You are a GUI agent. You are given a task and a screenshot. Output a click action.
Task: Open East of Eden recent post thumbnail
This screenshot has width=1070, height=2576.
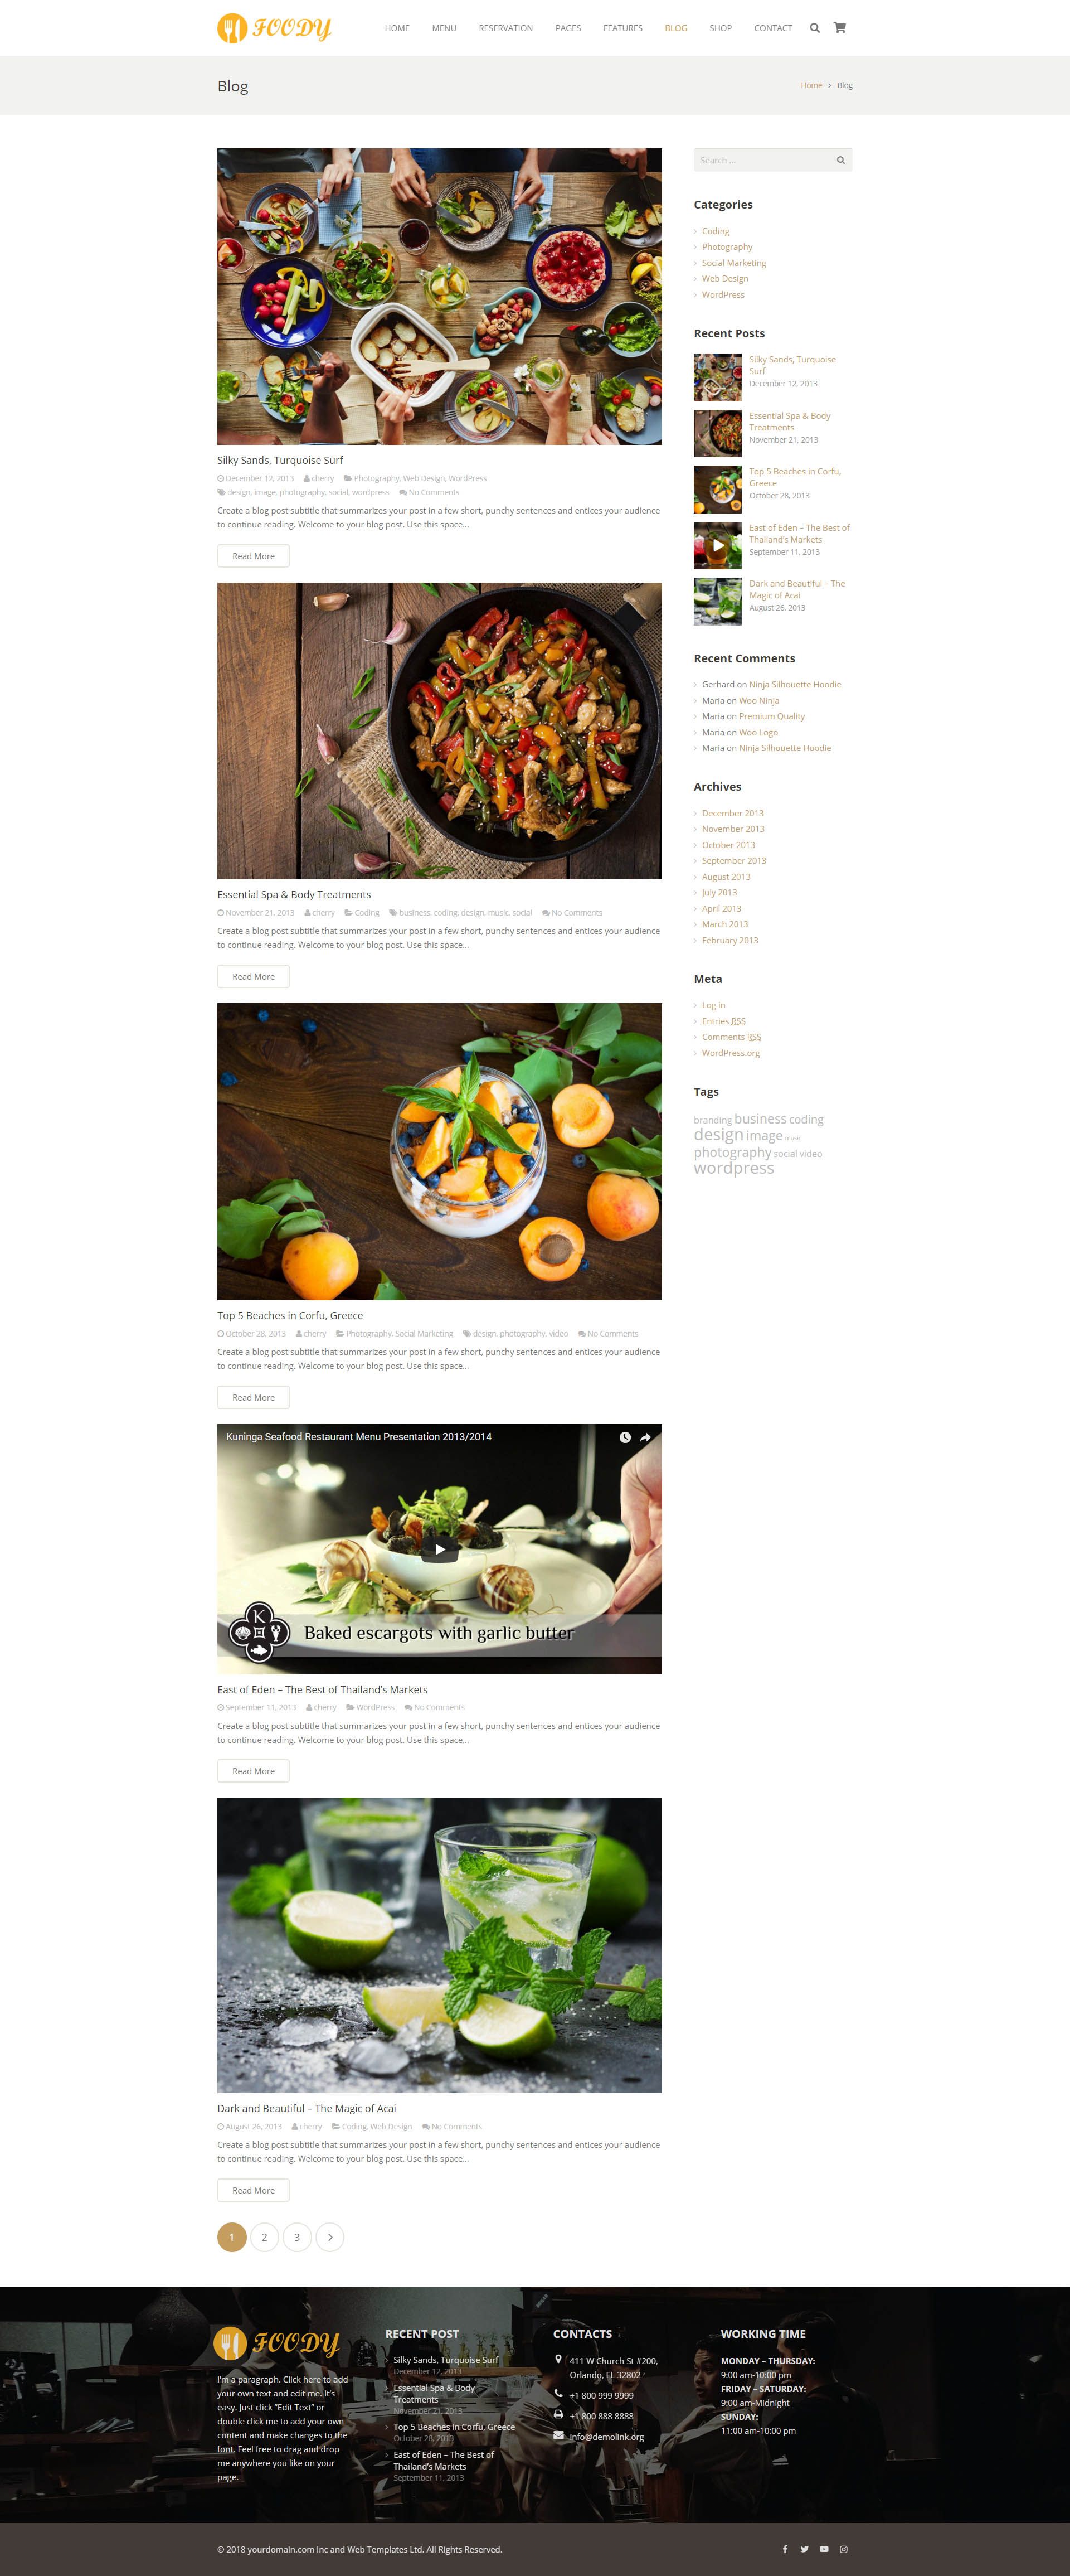[x=717, y=546]
